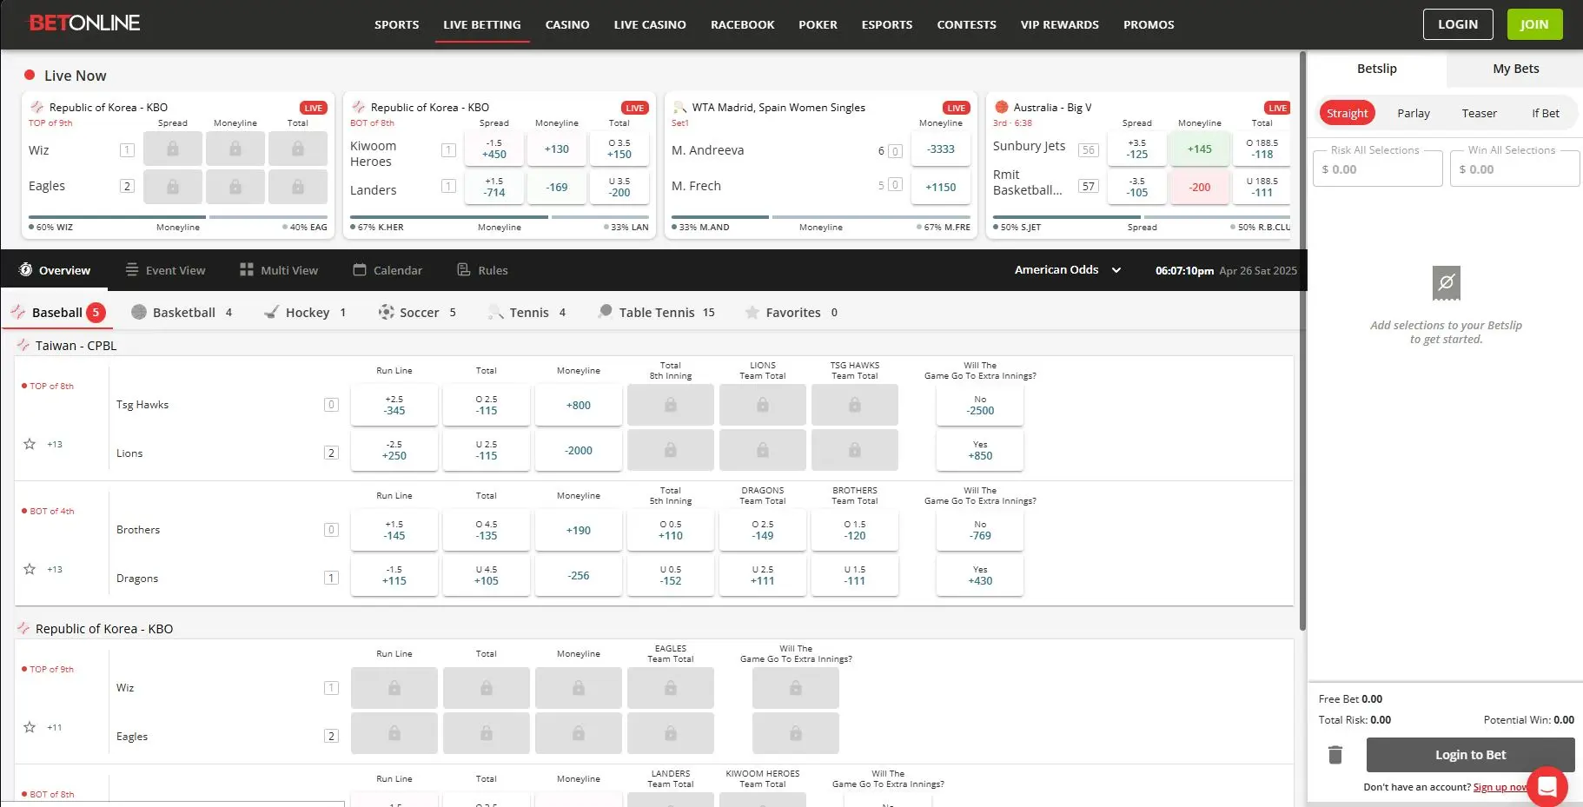Select the Straight bet type
Image resolution: width=1583 pixels, height=807 pixels.
click(1348, 113)
